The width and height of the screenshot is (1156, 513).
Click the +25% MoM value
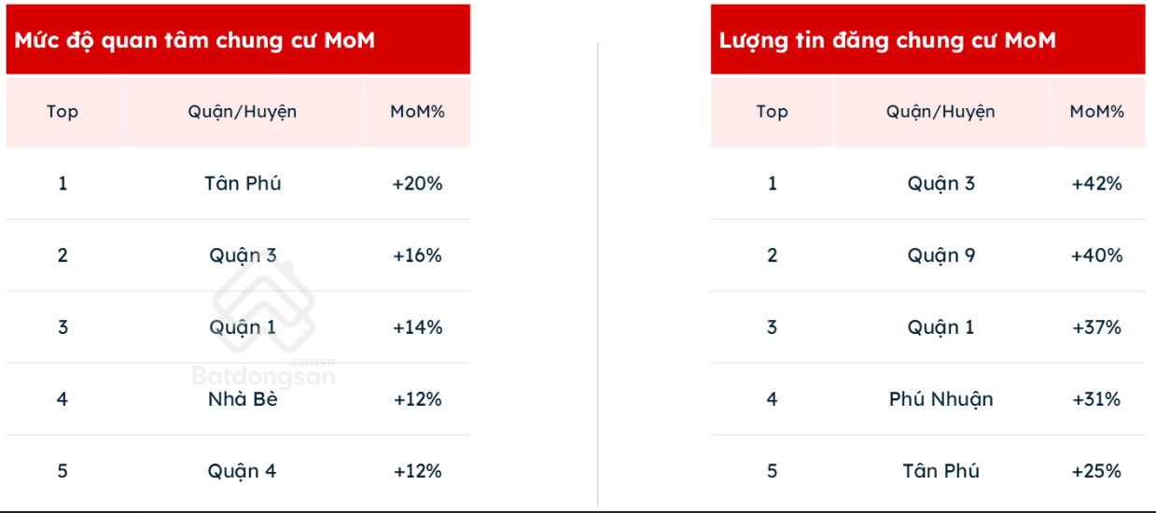coord(1096,471)
